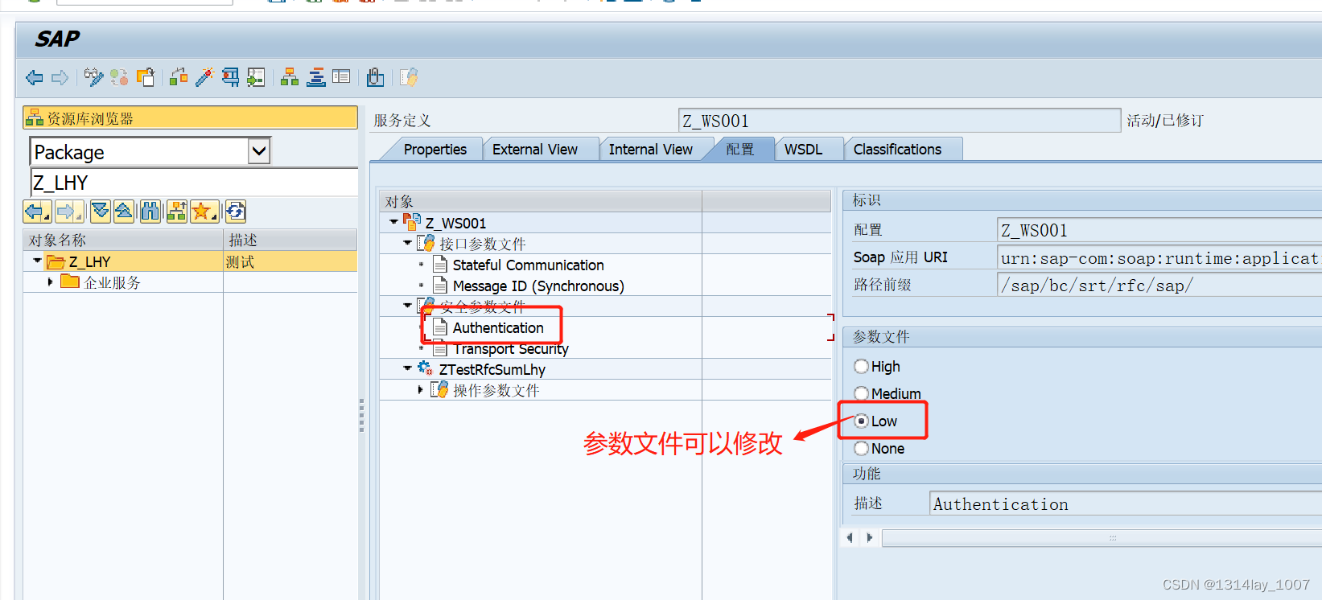The height and width of the screenshot is (600, 1322).
Task: Click the 服务定义 Z_WS001 field
Action: 899,121
